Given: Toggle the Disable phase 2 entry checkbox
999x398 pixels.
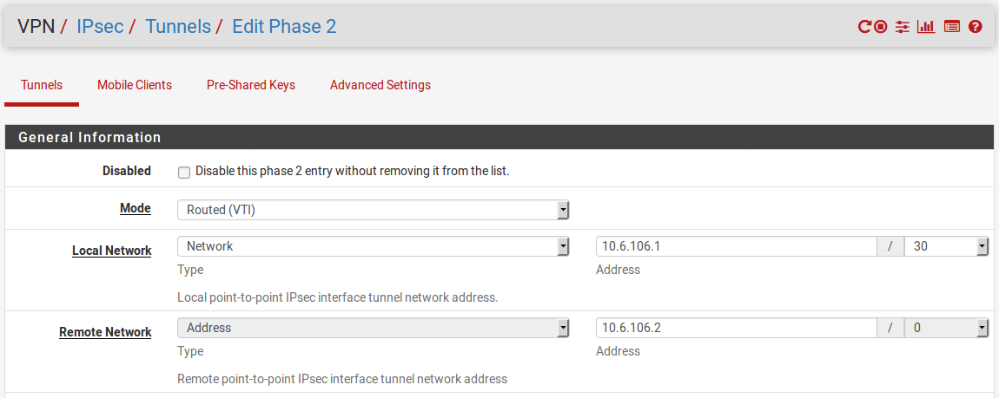Looking at the screenshot, I should click(184, 172).
